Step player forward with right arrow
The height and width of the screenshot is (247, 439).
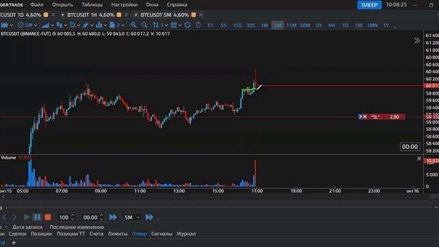coord(14,217)
